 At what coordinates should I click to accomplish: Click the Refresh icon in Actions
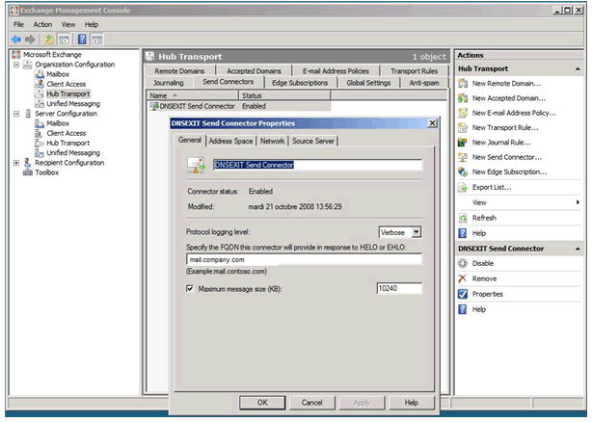[x=463, y=218]
